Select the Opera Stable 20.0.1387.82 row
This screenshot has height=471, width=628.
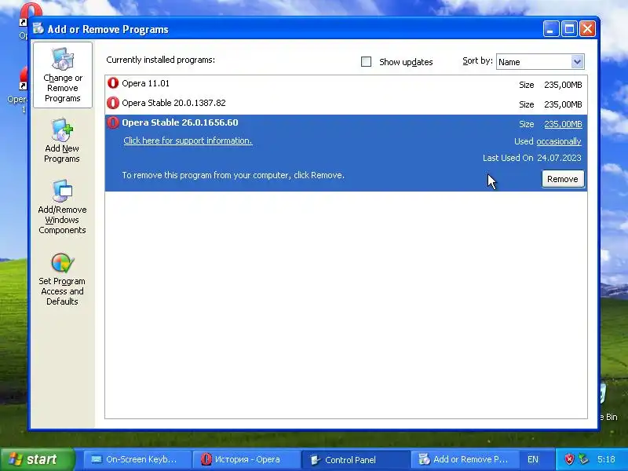pos(346,104)
